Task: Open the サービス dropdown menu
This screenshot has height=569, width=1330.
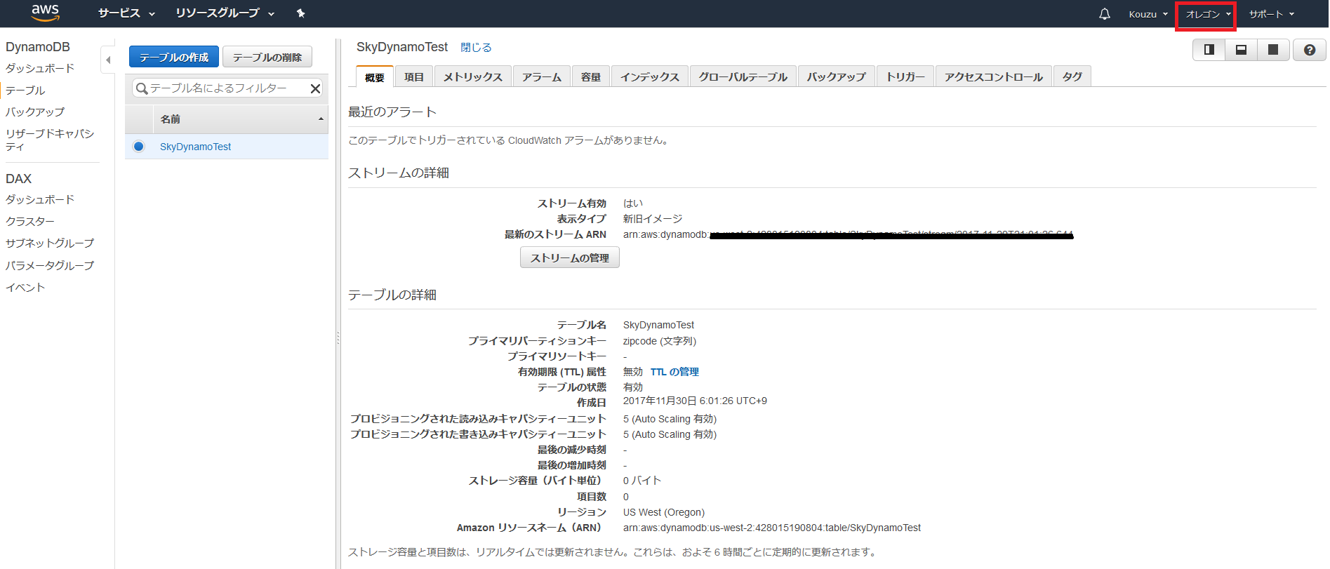Action: pyautogui.click(x=126, y=13)
